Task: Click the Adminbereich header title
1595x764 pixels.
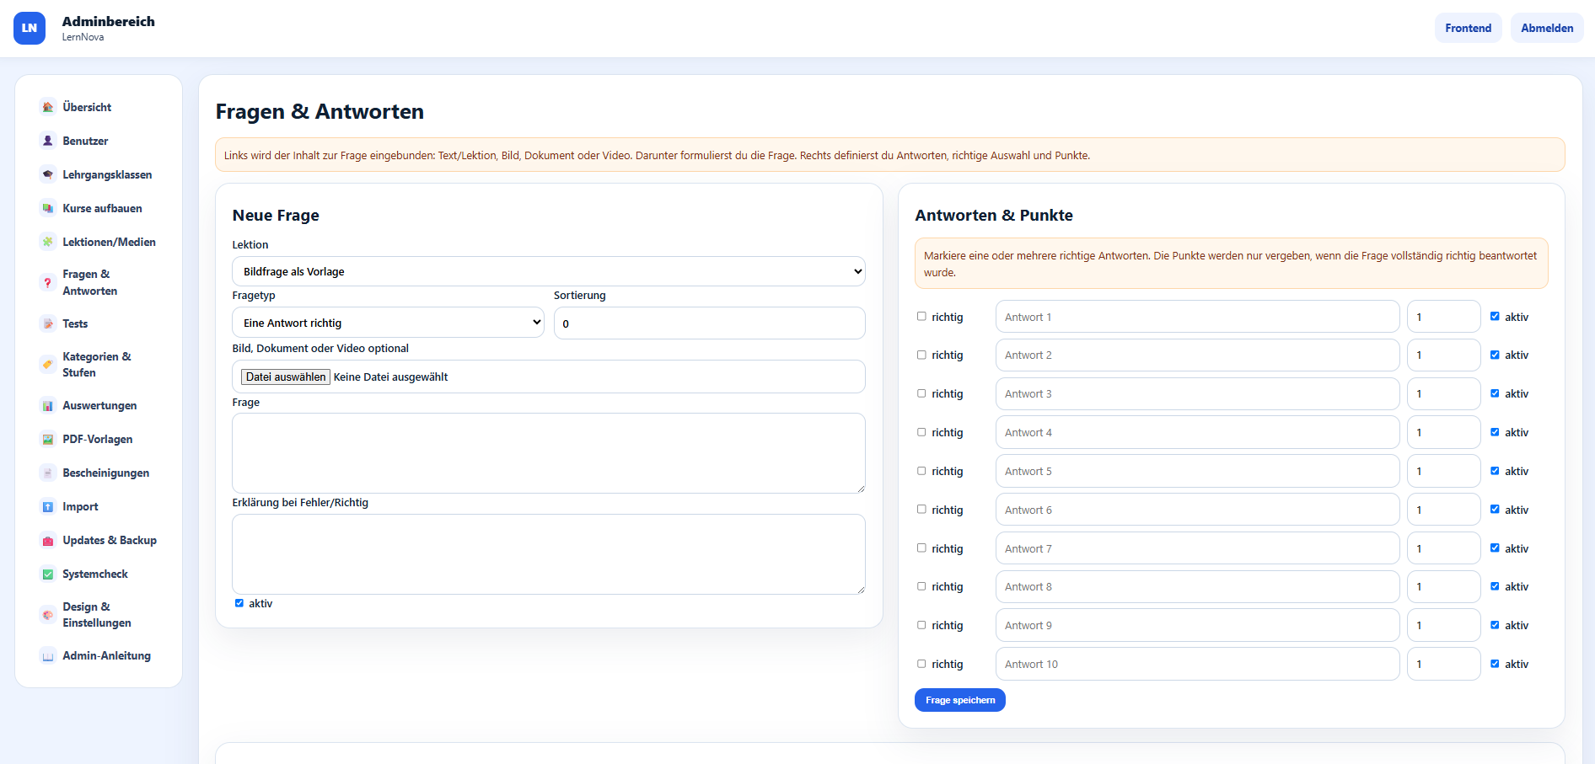Action: point(108,21)
